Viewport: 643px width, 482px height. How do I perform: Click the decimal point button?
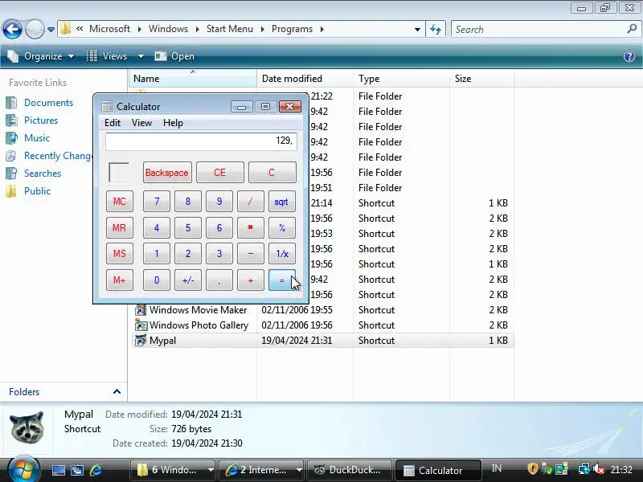pos(219,280)
